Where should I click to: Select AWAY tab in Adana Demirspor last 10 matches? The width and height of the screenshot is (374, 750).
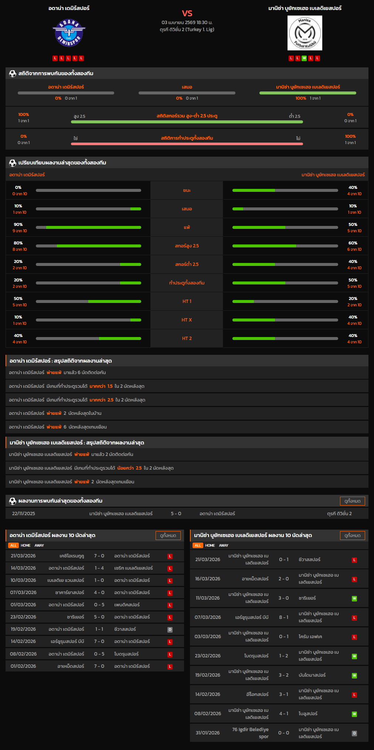pyautogui.click(x=39, y=546)
